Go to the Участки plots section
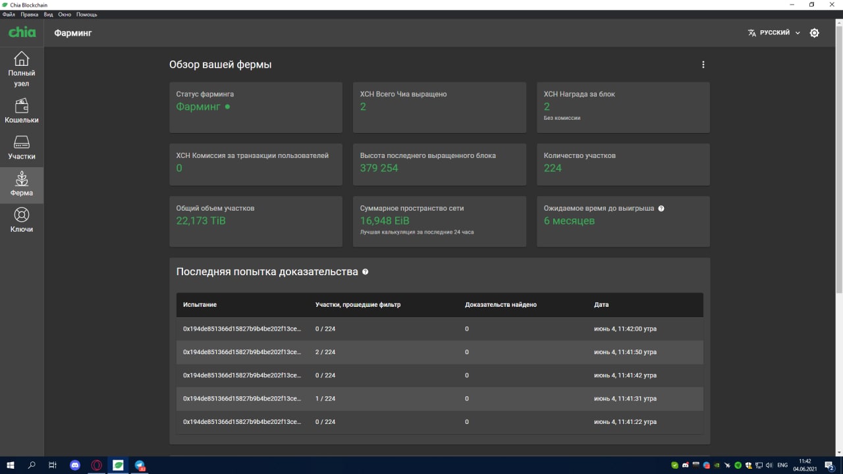The width and height of the screenshot is (843, 474). [x=22, y=148]
